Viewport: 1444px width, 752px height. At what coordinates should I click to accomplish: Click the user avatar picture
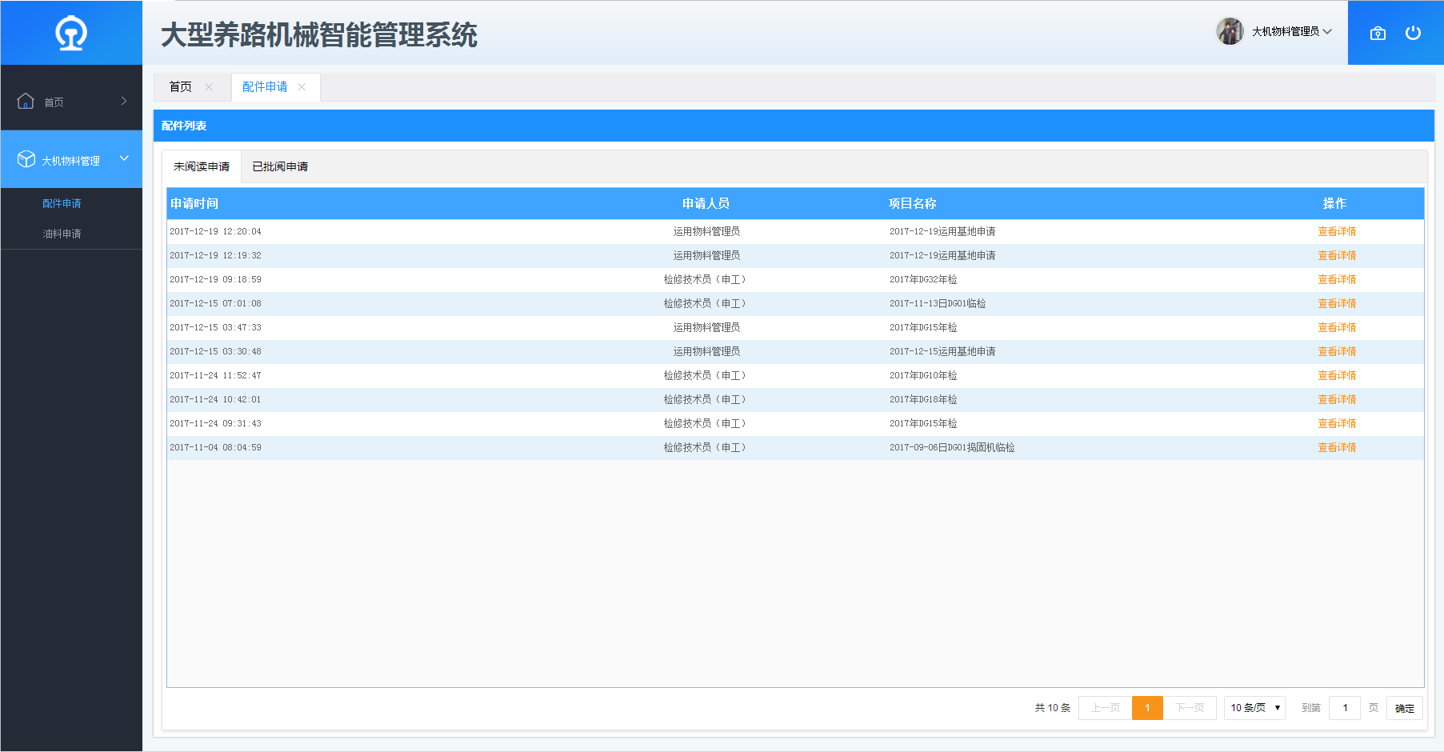point(1230,31)
